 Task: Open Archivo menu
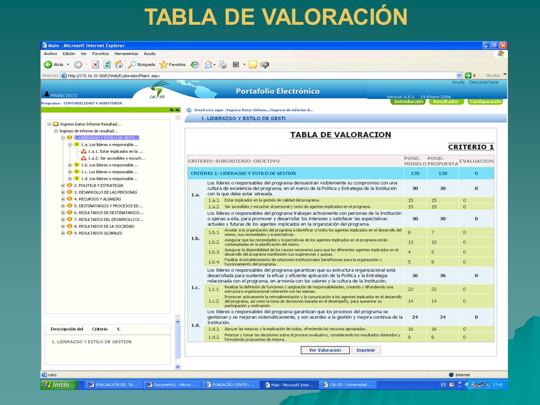click(x=50, y=54)
